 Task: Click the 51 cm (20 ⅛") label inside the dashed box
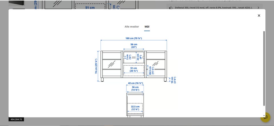coord(134,70)
